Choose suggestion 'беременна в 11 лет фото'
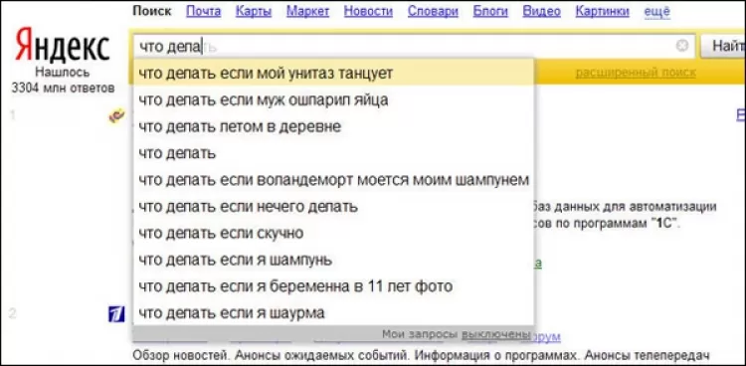Viewport: 746px width, 366px height. pos(333,287)
